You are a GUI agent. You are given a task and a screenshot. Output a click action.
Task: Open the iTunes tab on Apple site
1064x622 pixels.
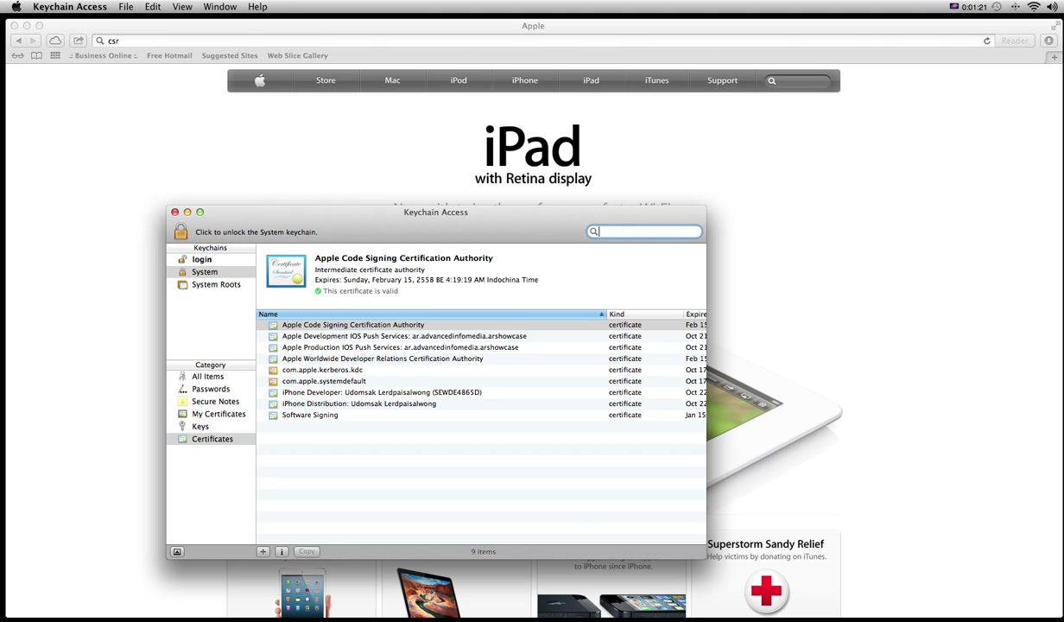pos(656,80)
